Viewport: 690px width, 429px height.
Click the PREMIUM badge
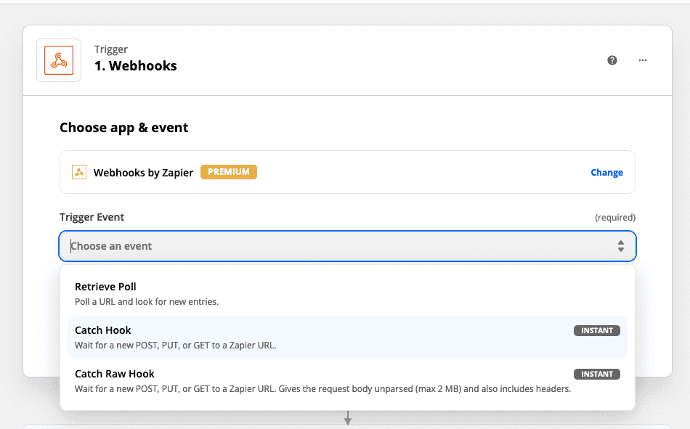coord(228,172)
